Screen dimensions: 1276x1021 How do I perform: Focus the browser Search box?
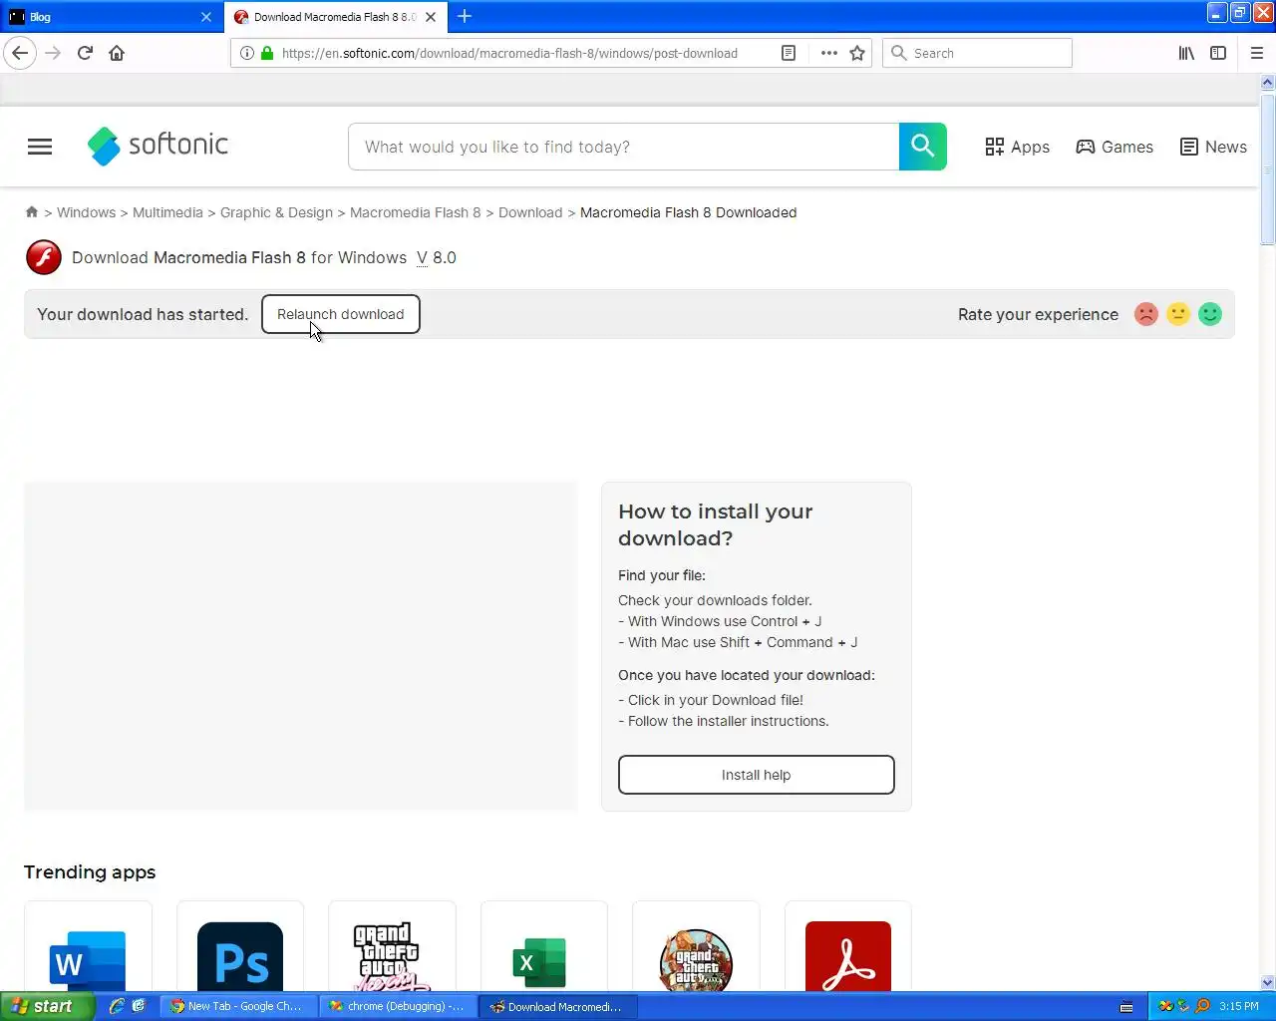coord(977,53)
